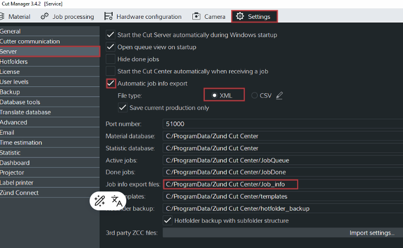Image resolution: width=403 pixels, height=248 pixels.
Task: Click the templates path field
Action: pos(282,196)
